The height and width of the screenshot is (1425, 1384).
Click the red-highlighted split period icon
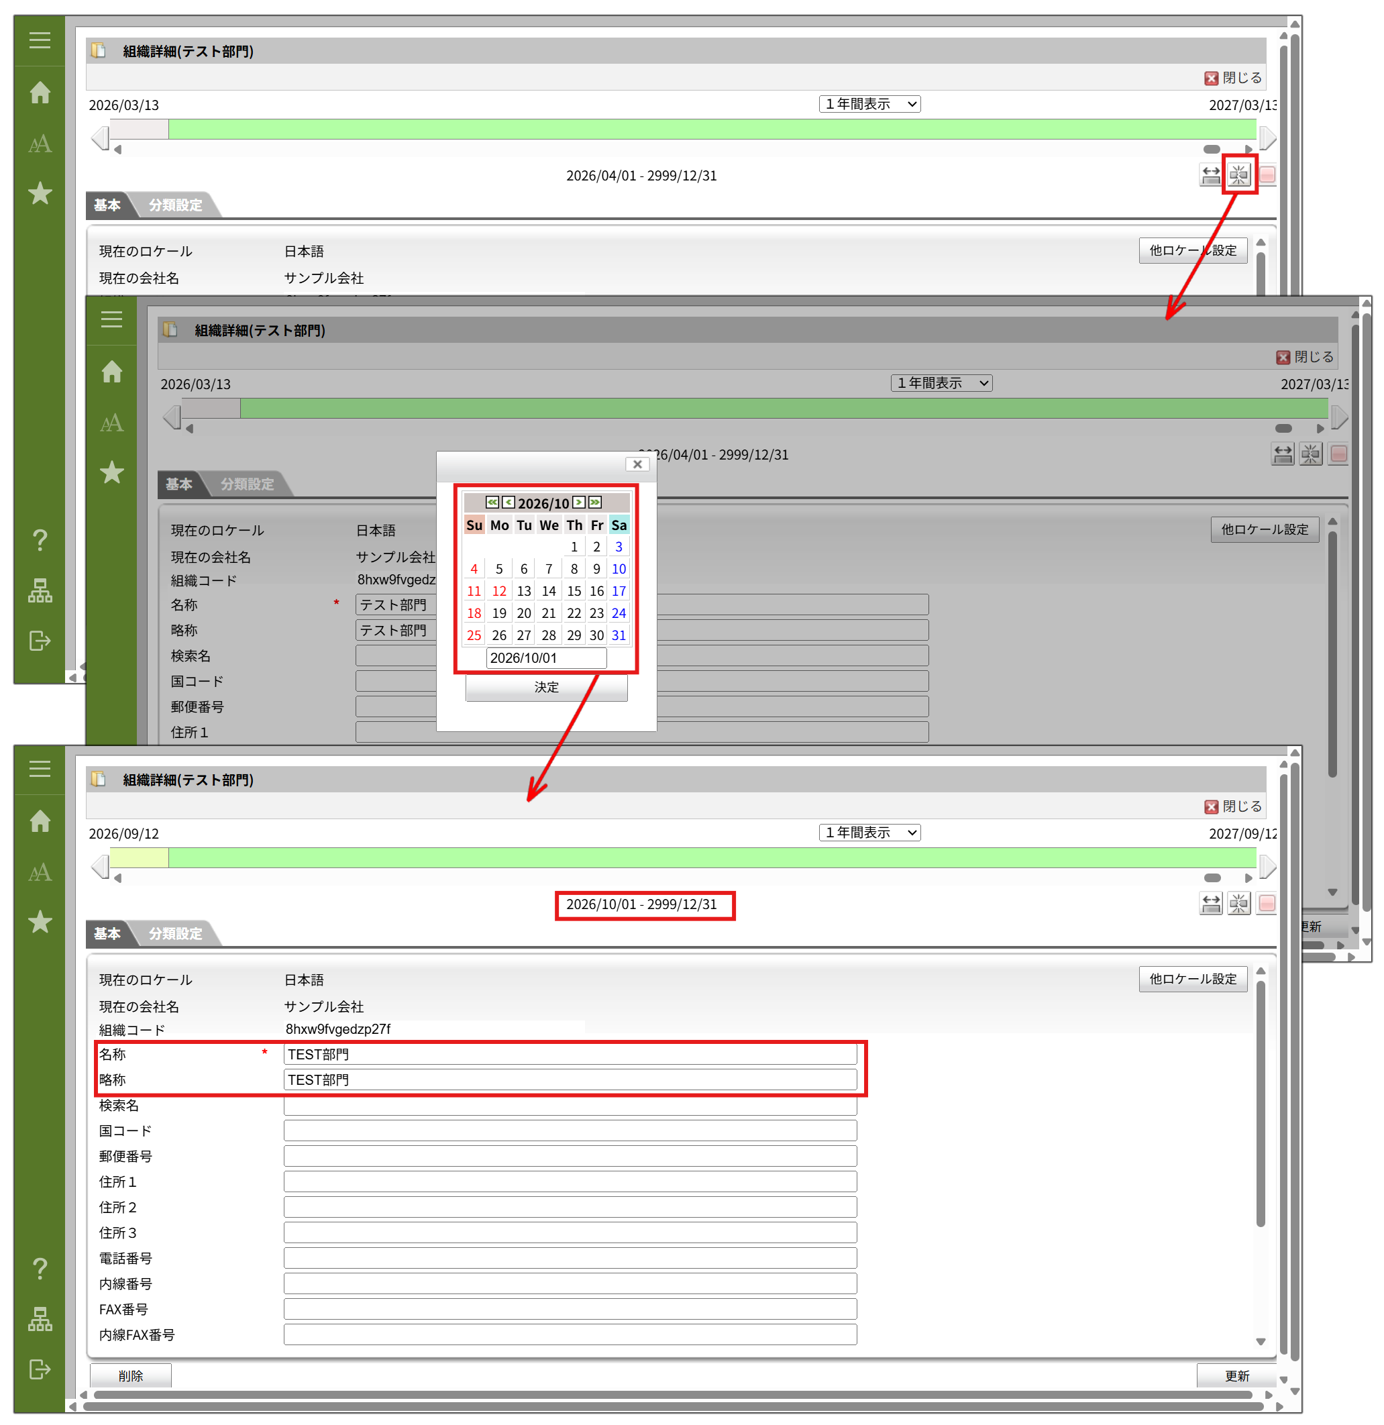[x=1238, y=174]
